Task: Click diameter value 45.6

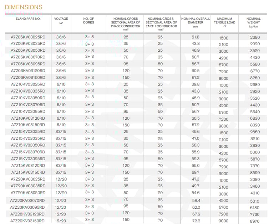Action: 196,131
